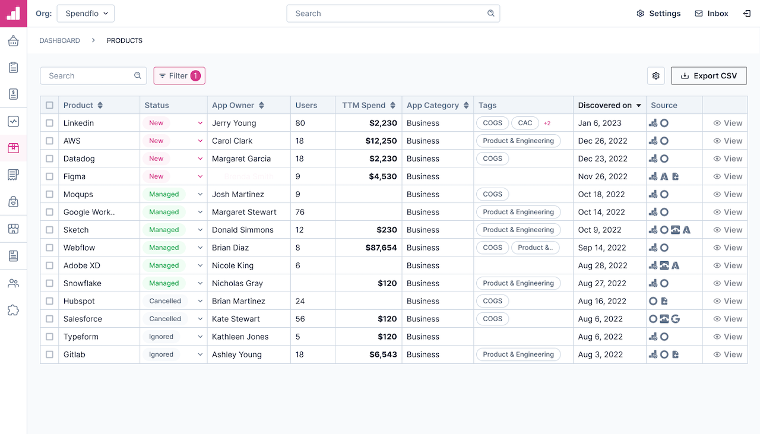Sort table by App Category column
Viewport: 760px width, 434px height.
click(466, 105)
